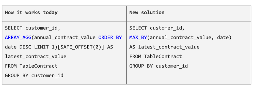The width and height of the screenshot is (254, 92).
Task: Click "GROUP BY customer_id" in the right column
Action: [158, 66]
